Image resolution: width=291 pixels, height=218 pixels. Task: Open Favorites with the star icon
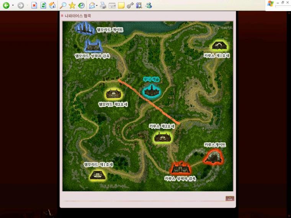point(72,5)
